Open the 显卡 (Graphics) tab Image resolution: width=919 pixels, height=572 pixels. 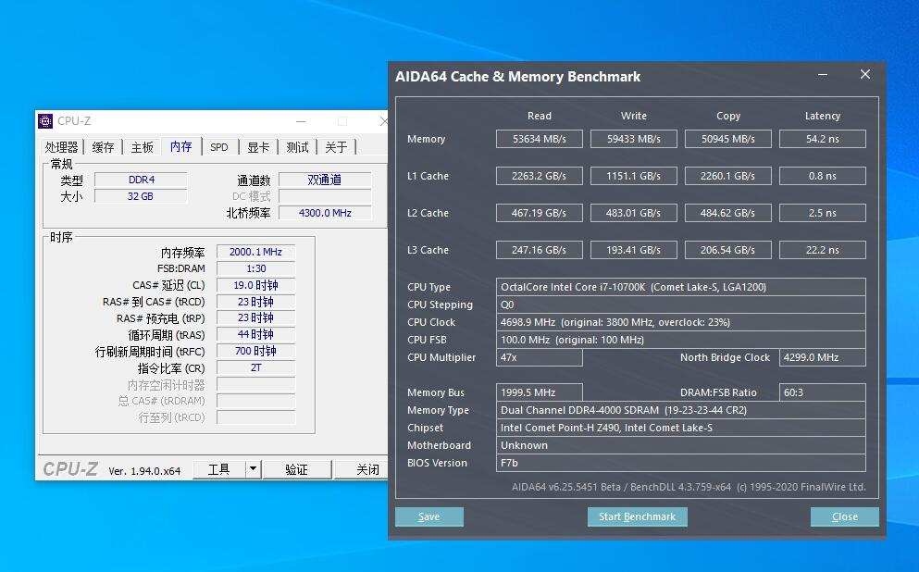(x=257, y=146)
